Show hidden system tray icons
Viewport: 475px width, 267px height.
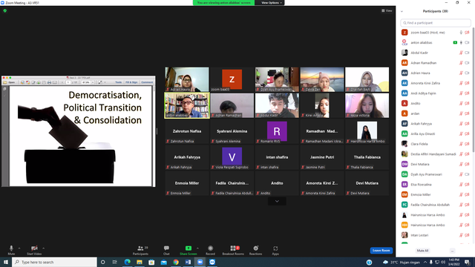point(425,262)
